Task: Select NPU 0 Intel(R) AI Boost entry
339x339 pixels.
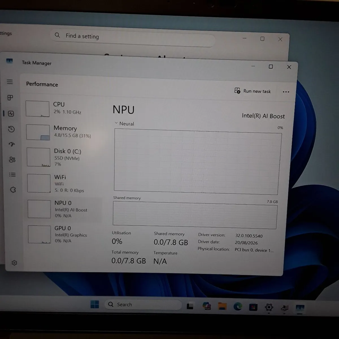Action: coord(64,209)
